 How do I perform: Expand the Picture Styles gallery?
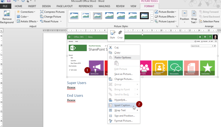coord(152,21)
